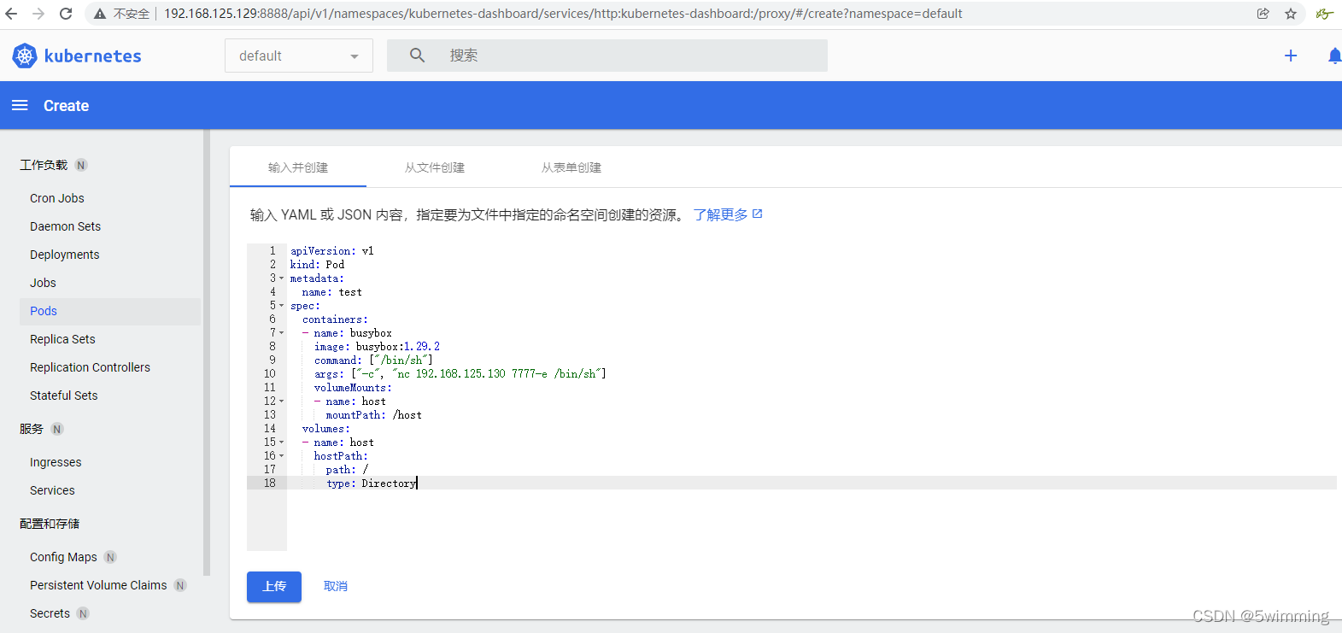Click the 上传 upload button
Image resolution: width=1342 pixels, height=633 pixels.
(274, 586)
